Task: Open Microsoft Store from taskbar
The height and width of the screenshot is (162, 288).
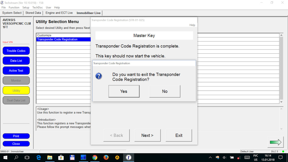Action: coord(61,157)
